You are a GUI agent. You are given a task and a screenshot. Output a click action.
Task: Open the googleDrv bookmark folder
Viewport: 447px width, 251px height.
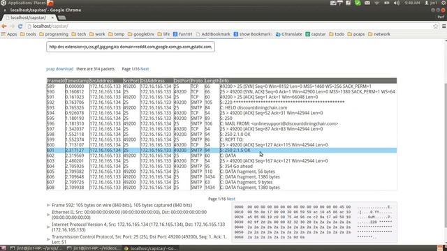pyautogui.click(x=141, y=34)
